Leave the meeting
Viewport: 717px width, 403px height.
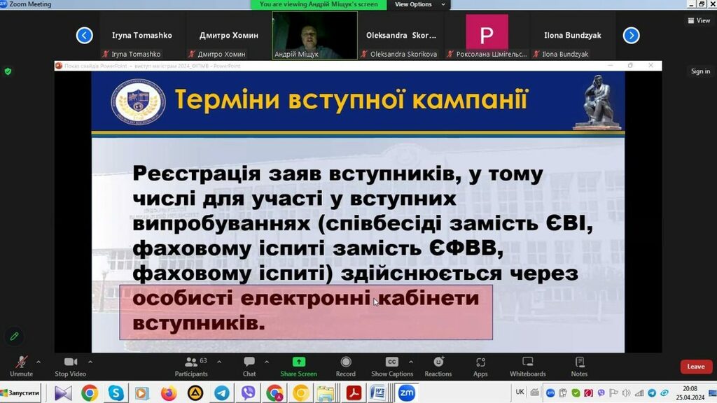[695, 367]
